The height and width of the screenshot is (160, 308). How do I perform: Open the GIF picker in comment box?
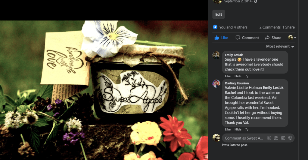(x=283, y=138)
